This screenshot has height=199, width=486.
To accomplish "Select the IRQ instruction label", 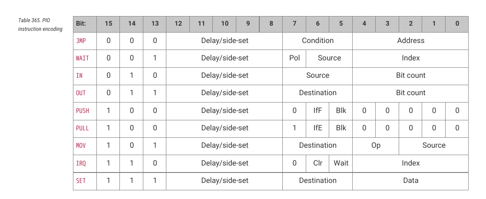I will click(x=81, y=163).
